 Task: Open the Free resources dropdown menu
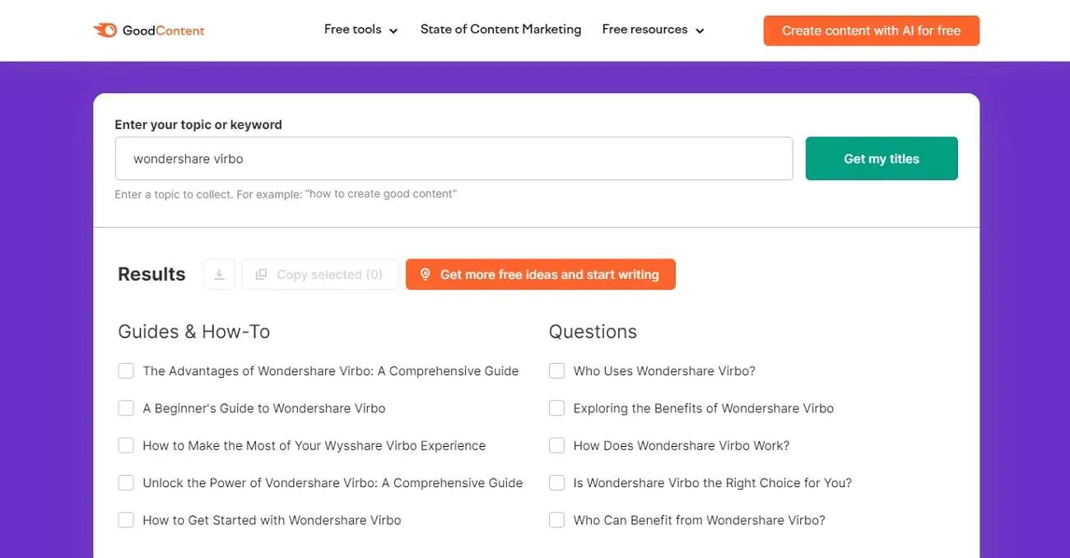[x=653, y=30]
